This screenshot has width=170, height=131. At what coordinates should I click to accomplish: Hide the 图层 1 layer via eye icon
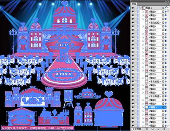[x=133, y=8]
